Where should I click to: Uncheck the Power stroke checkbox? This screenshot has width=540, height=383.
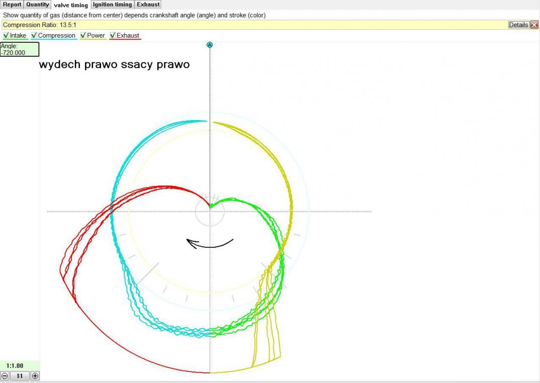83,36
